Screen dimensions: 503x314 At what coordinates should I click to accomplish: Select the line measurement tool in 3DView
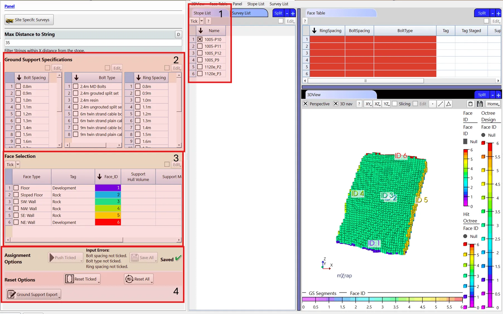tap(441, 104)
